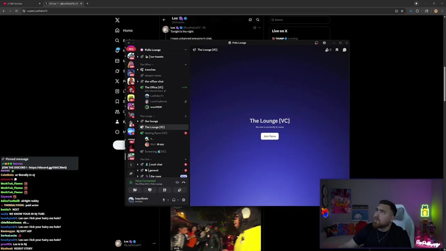Viewport: 446px width, 251px height.
Task: Disconnect from voice with hang-up icon
Action: [x=184, y=182]
